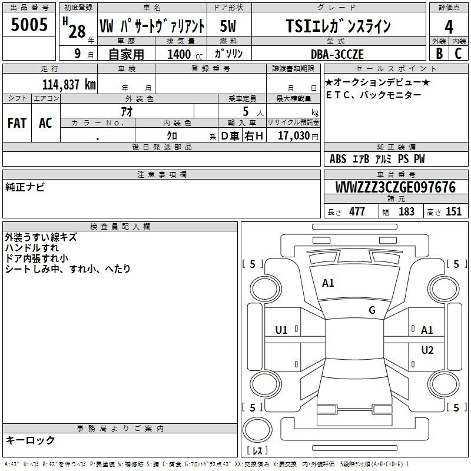Click the U1 dent marker on the diagram
Viewport: 471px width, 471px height.
pos(281,330)
